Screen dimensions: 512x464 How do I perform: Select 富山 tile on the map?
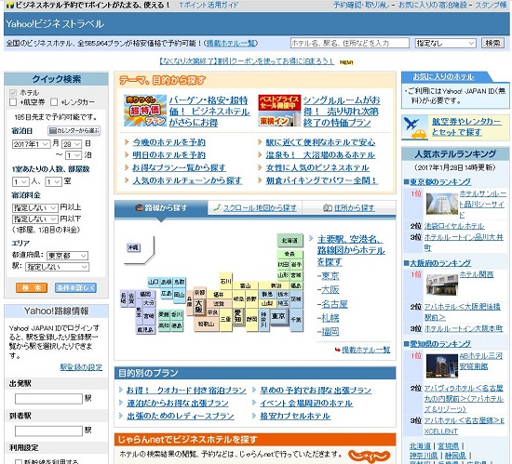pyautogui.click(x=245, y=285)
